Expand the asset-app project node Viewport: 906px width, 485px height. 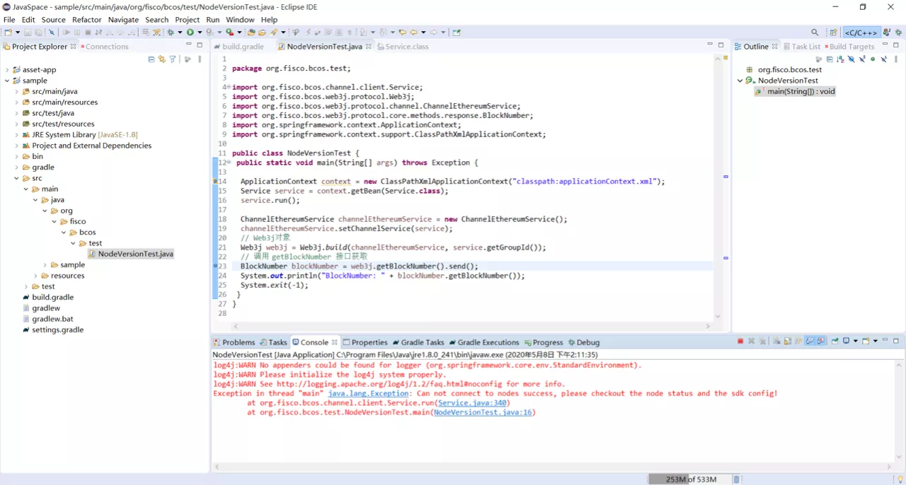coord(7,70)
